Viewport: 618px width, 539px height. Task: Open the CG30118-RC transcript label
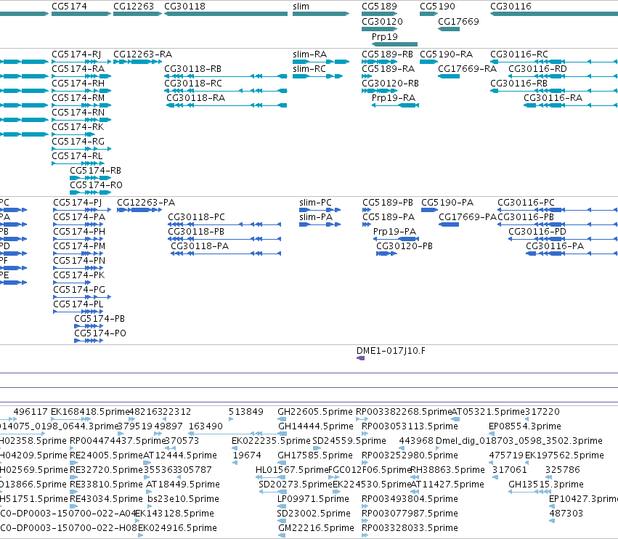[x=193, y=84]
